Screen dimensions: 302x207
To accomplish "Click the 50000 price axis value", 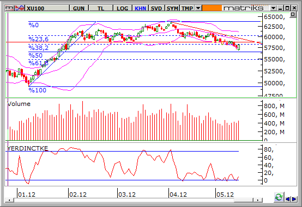I will tap(274, 83).
